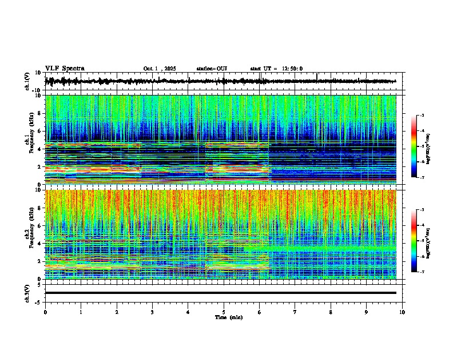The image size is (453, 350).
Task: Click the "-3" label on ch.1 color bar
Action: 422,116
